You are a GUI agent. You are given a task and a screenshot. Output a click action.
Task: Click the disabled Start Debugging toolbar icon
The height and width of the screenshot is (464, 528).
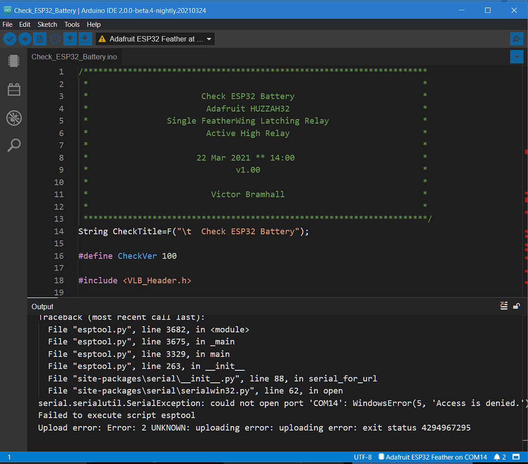click(x=55, y=39)
